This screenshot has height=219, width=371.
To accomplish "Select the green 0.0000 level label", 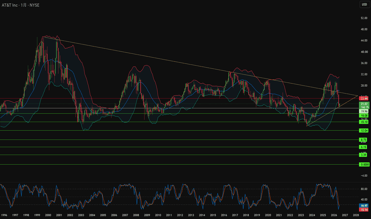I will pyautogui.click(x=364, y=164).
